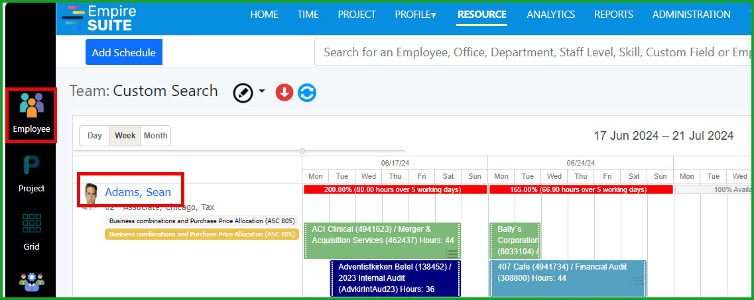Open the Employee view in sidebar
The image size is (754, 300).
[x=31, y=114]
